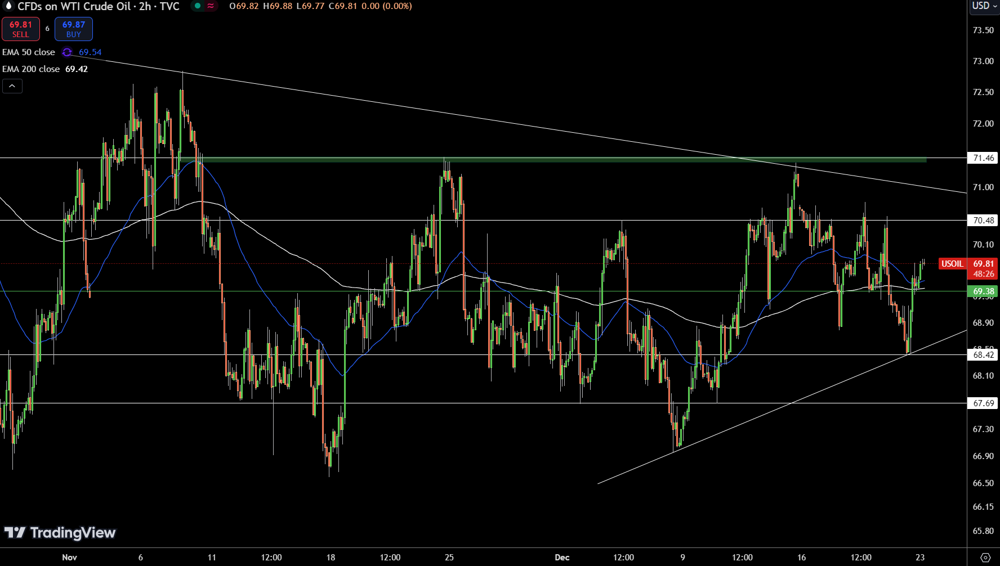
Task: Click the 68.42 horizontal line price label
Action: 983,355
